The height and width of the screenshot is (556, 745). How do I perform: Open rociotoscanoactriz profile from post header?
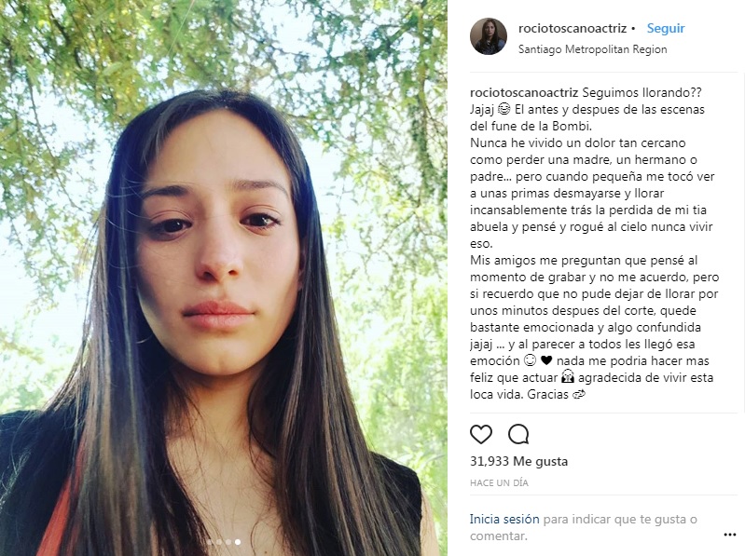tap(573, 29)
